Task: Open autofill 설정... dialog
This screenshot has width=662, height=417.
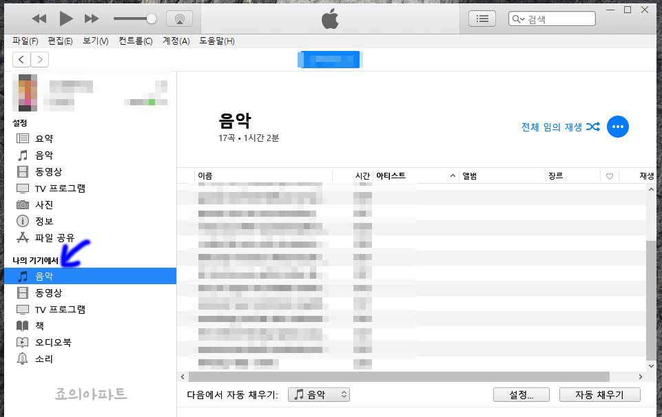Action: tap(521, 394)
